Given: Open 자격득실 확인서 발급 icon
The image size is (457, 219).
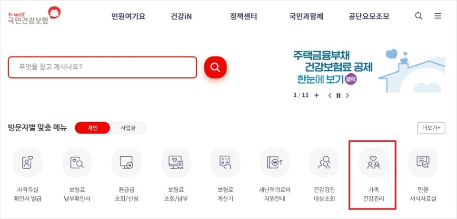Looking at the screenshot, I should (x=28, y=162).
